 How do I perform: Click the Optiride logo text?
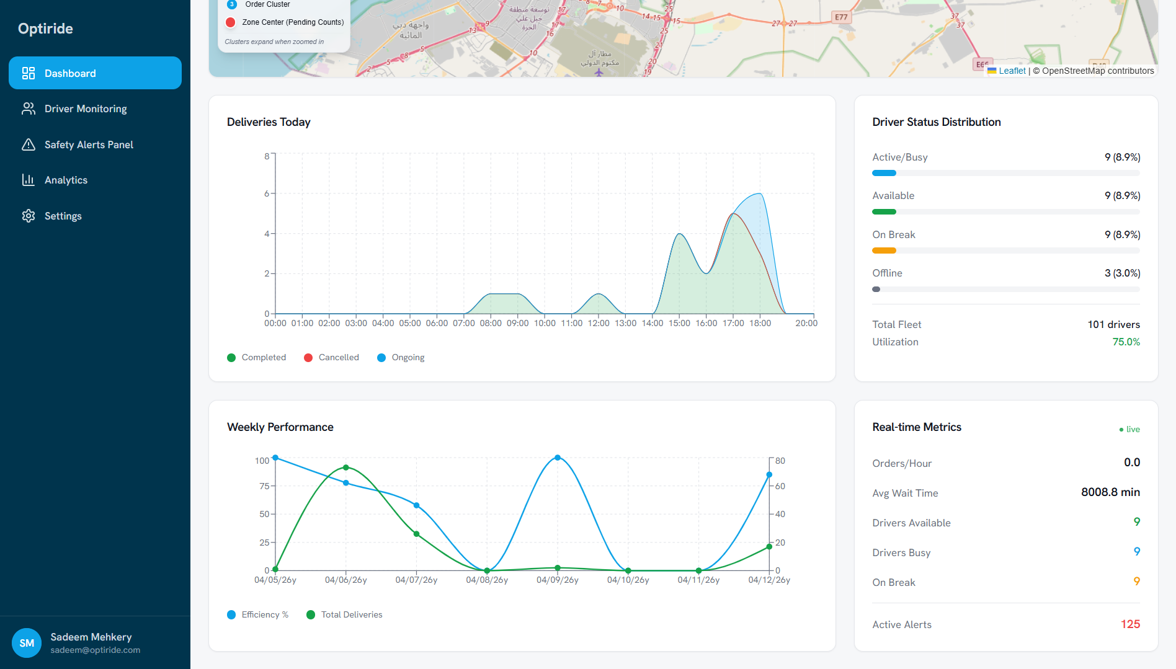45,29
